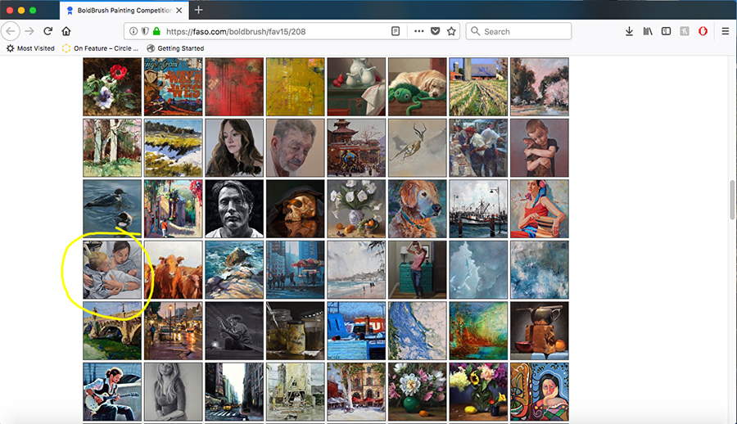Open the pagoda temple painting
The image size is (737, 424).
356,148
